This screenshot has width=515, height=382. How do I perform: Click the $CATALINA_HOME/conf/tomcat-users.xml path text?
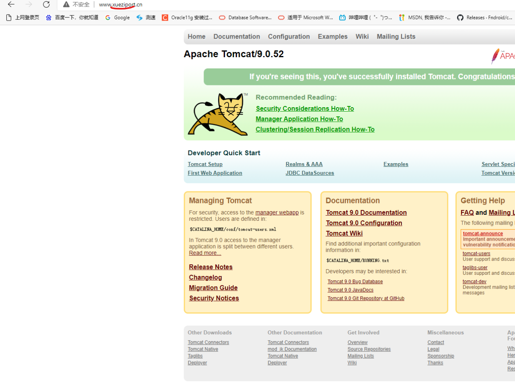pyautogui.click(x=233, y=229)
